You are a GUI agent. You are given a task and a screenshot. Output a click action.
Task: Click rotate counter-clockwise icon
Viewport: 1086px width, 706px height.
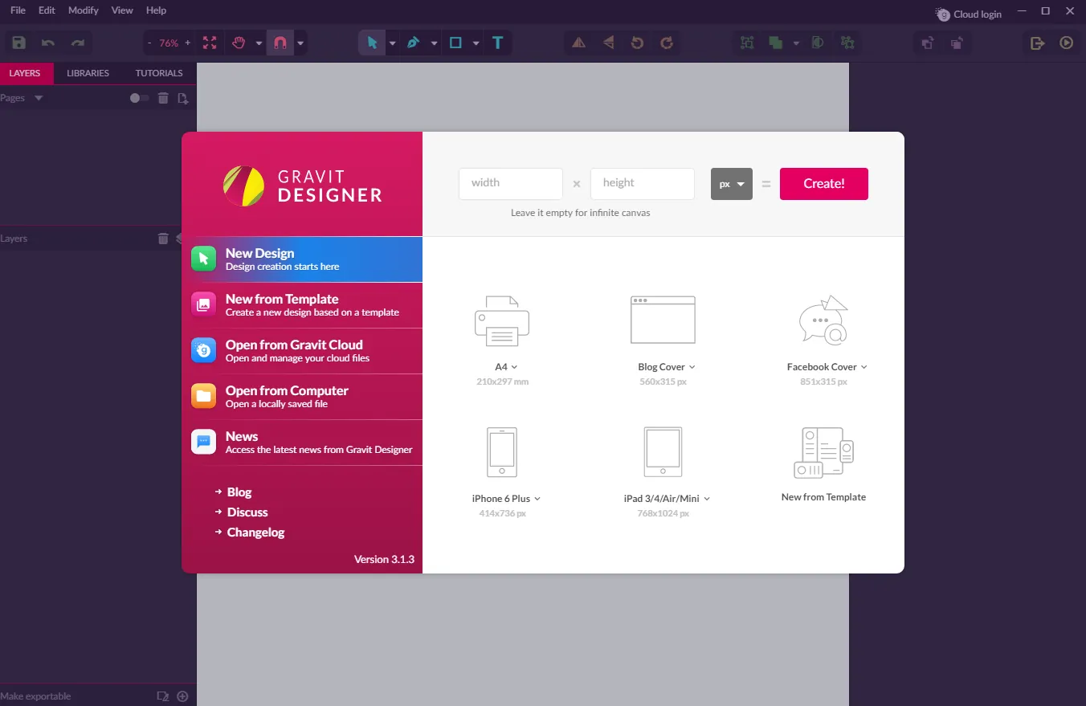[x=637, y=43]
